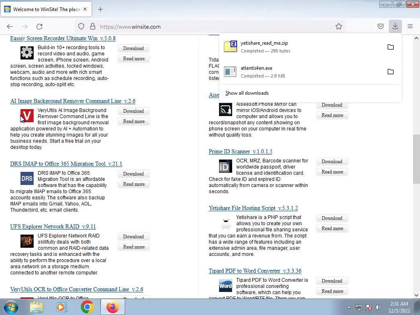Click the volume speaker tray icon
This screenshot has height=315, width=420.
379,307
